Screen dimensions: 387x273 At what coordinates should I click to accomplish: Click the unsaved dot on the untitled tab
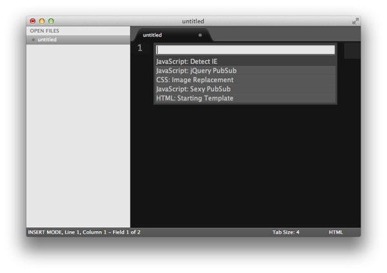coord(200,35)
